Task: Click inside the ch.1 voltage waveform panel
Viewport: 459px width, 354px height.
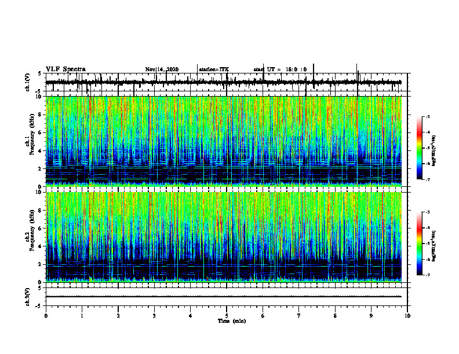Action: pos(227,82)
